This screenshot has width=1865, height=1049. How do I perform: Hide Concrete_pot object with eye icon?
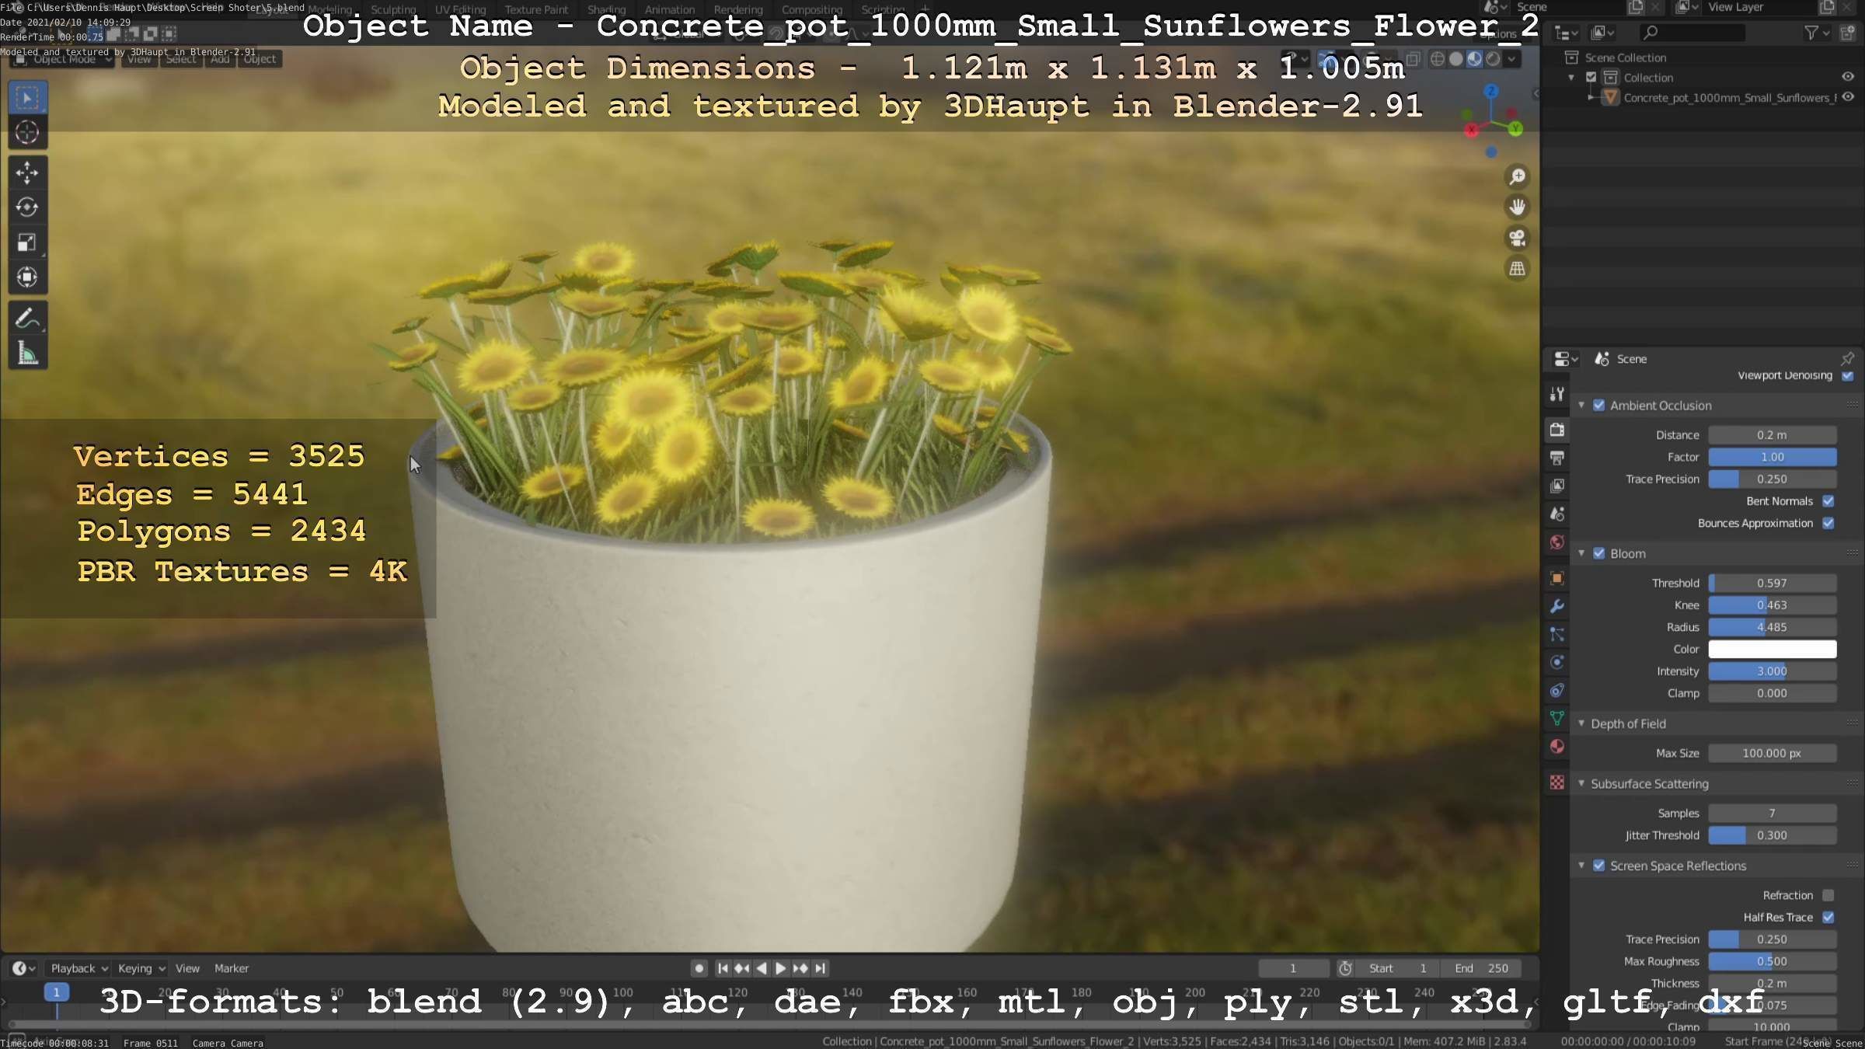point(1848,97)
